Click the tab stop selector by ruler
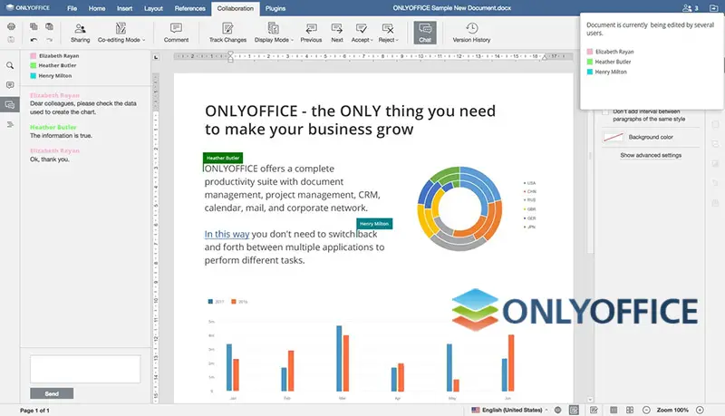This screenshot has width=725, height=416. point(156,57)
